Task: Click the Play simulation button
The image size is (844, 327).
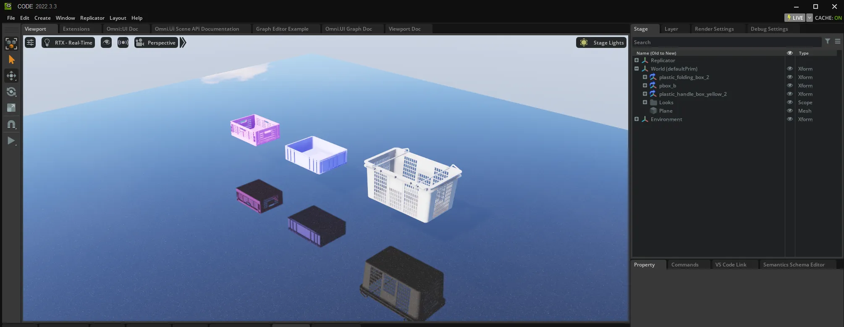Action: point(11,141)
